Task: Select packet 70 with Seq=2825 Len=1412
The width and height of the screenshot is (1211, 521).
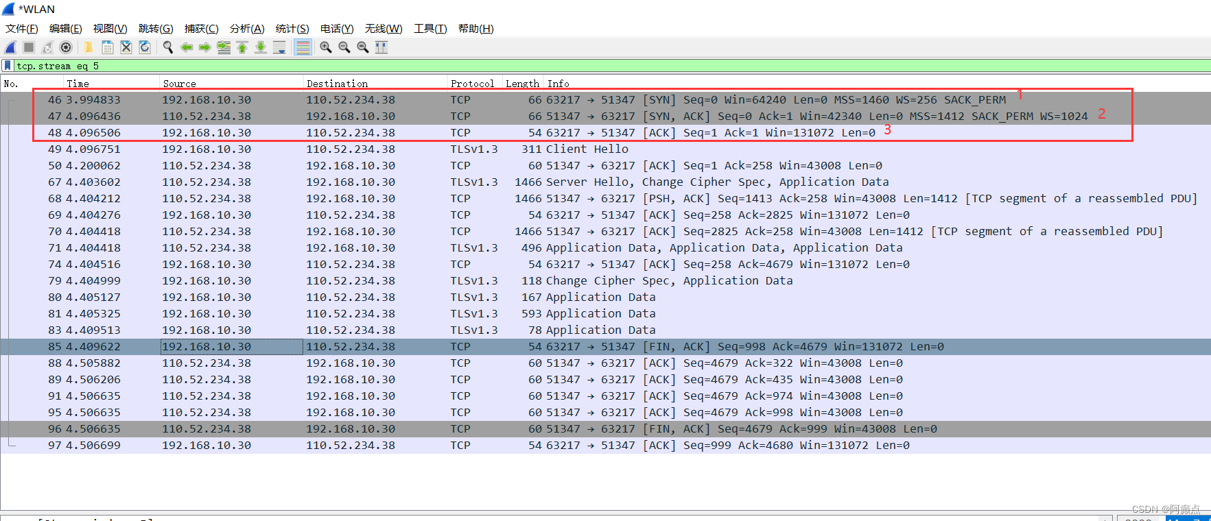Action: pos(605,232)
